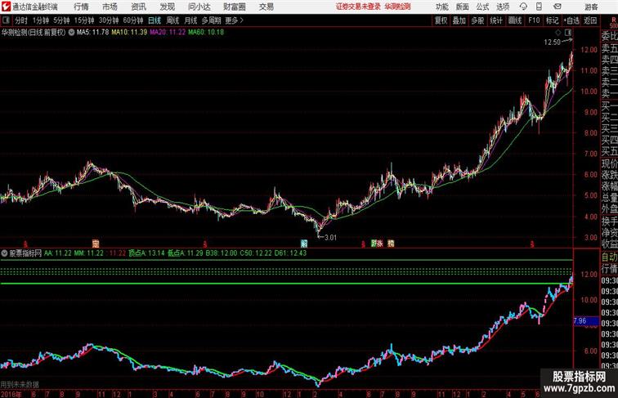The height and width of the screenshot is (398, 618).
Task: Select the 日线 daily period
Action: [x=154, y=20]
